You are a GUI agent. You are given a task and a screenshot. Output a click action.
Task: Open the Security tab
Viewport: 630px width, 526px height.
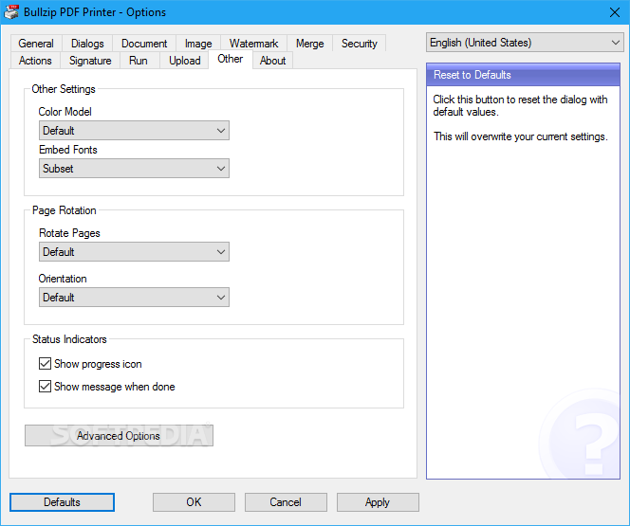point(360,44)
